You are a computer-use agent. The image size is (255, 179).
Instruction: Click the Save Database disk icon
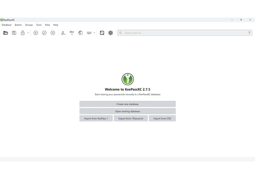pyautogui.click(x=14, y=33)
